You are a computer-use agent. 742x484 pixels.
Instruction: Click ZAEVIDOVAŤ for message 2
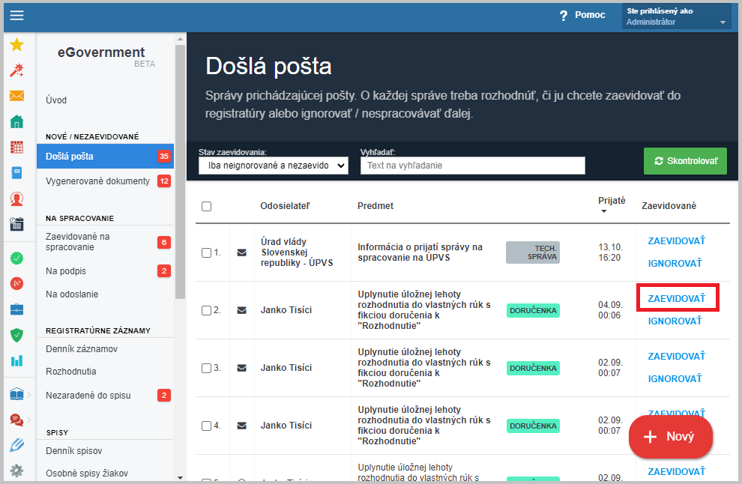676,298
